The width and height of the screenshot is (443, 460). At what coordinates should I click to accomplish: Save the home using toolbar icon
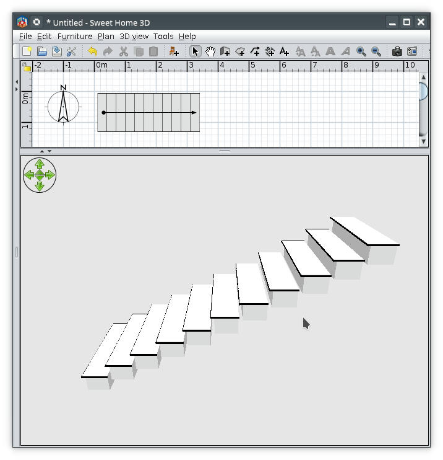[x=57, y=51]
